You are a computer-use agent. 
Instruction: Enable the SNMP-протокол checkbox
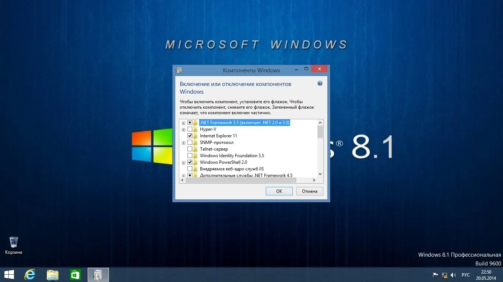click(x=190, y=142)
